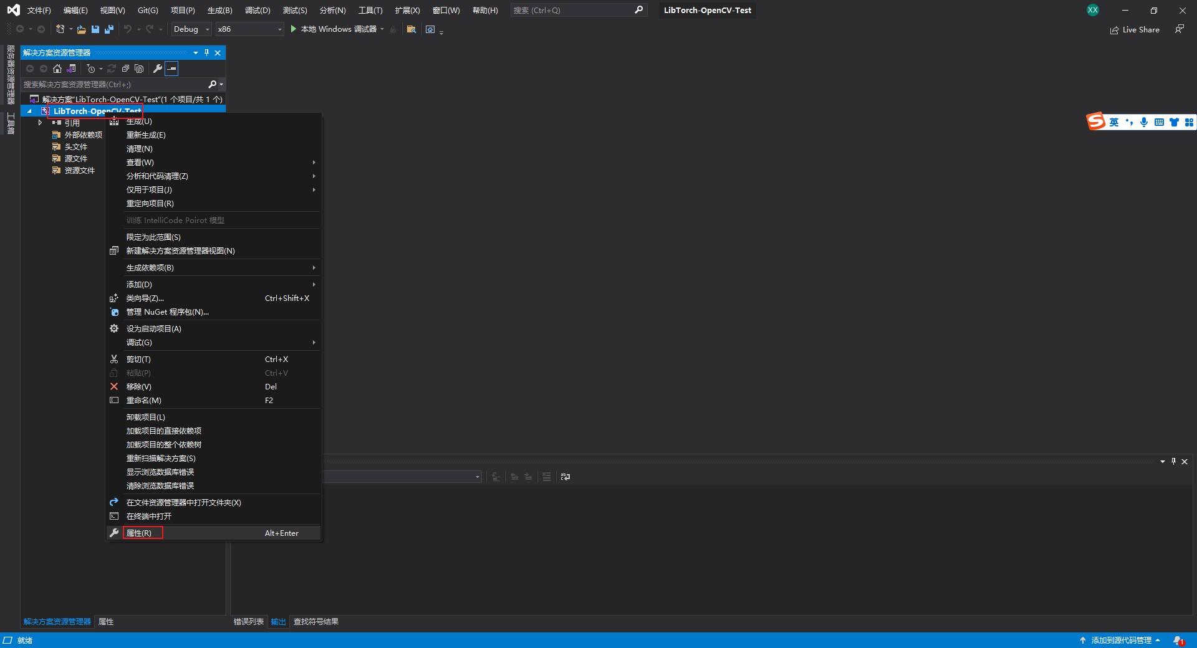The width and height of the screenshot is (1197, 648).
Task: Open the x86 platform dropdown
Action: (x=249, y=29)
